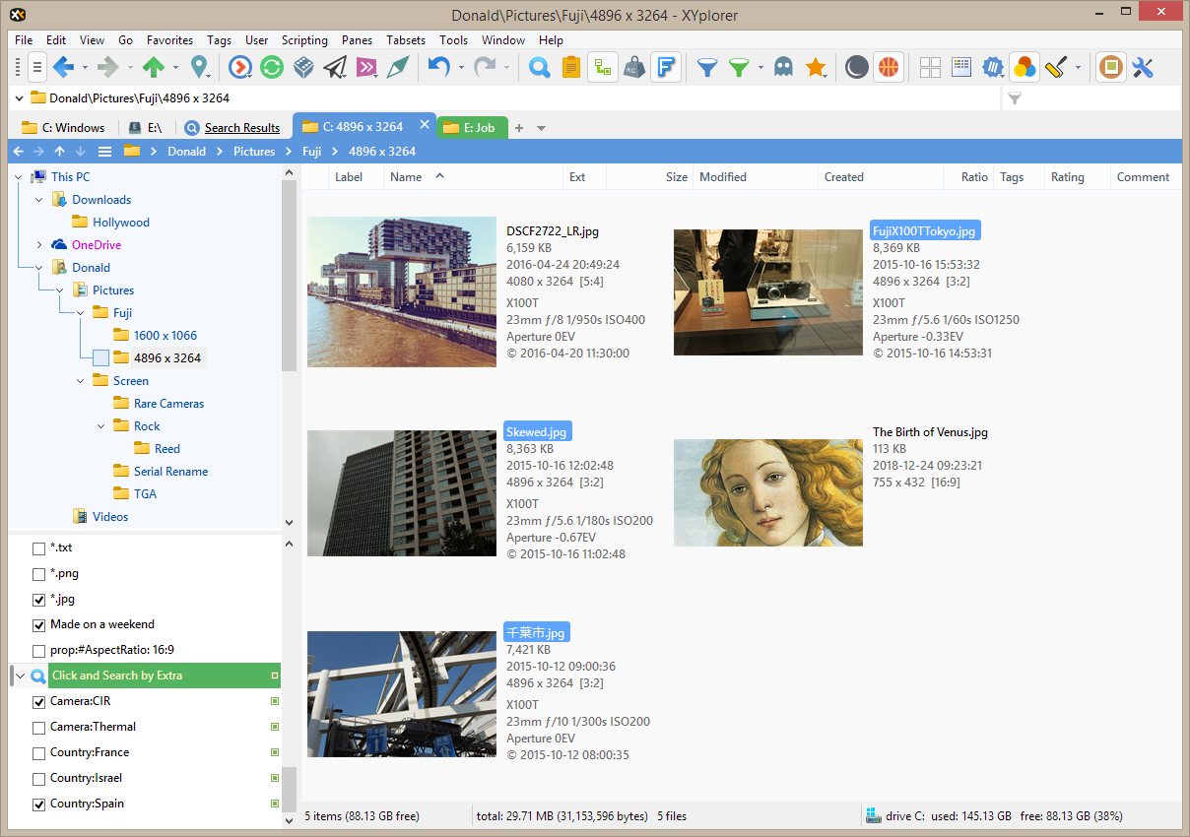The width and height of the screenshot is (1190, 837).
Task: Open configuration with the wrench tools icon
Action: pyautogui.click(x=1143, y=67)
